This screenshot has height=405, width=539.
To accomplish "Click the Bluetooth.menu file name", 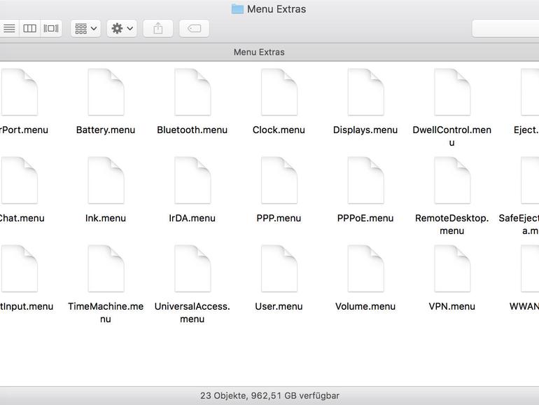I will 192,130.
